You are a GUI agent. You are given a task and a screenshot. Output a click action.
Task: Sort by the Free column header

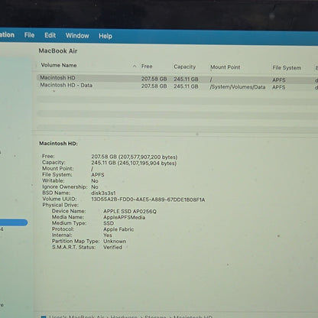(x=147, y=67)
